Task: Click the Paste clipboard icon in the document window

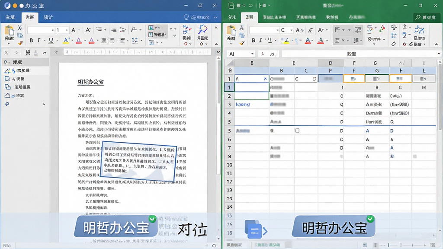Action: (x=10, y=31)
